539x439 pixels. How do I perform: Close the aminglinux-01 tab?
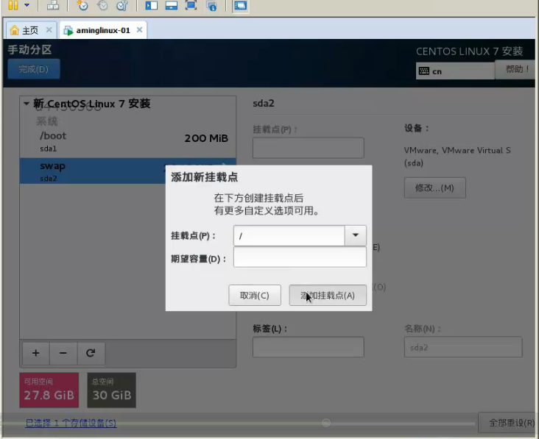(140, 30)
